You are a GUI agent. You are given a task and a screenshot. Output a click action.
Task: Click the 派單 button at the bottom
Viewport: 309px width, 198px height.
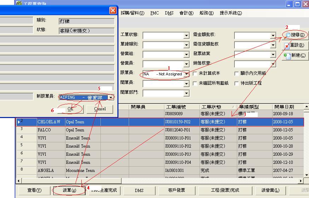pyautogui.click(x=69, y=190)
